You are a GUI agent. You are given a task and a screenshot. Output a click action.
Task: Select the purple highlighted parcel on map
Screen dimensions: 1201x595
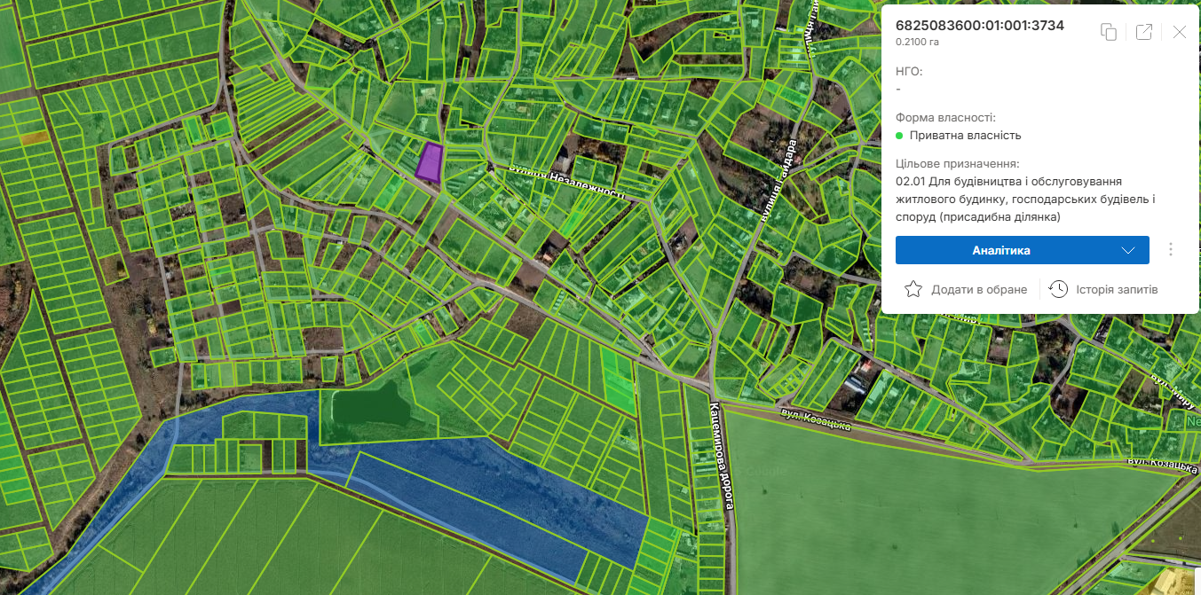[x=430, y=163]
